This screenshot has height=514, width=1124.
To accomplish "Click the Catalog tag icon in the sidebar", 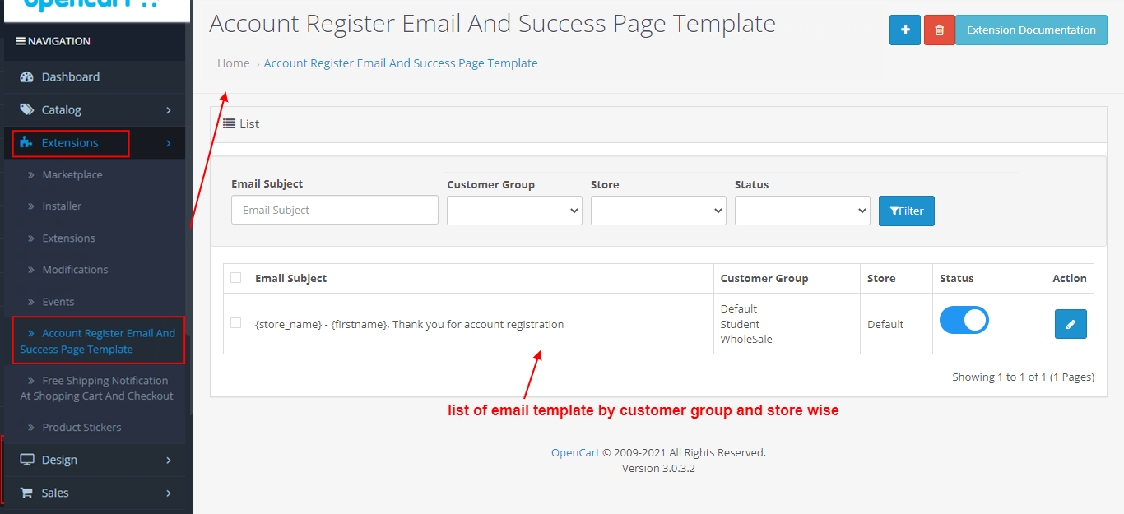I will coord(26,109).
